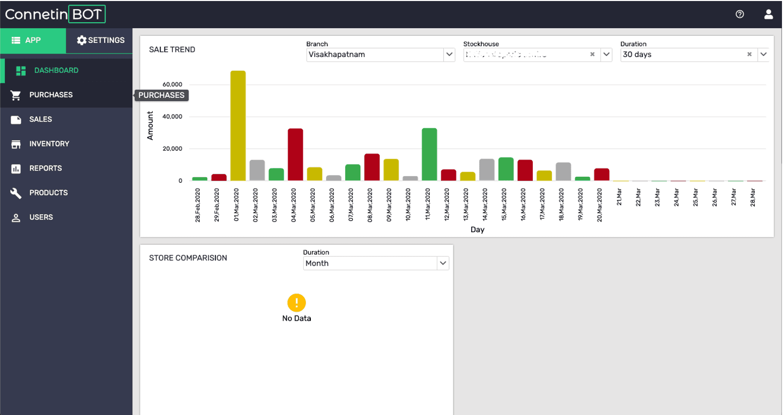This screenshot has width=783, height=415.
Task: Expand the Sale Trend Duration dropdown arrow
Action: tap(764, 55)
